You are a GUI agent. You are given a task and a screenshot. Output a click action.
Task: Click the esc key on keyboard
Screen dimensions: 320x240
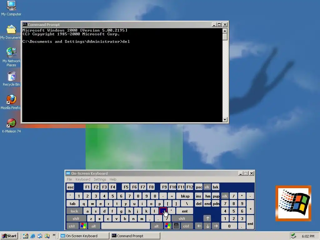[71, 187]
